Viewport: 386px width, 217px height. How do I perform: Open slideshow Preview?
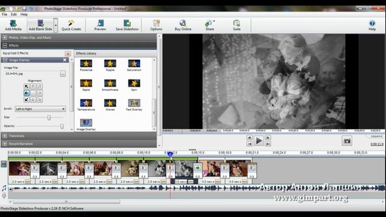point(100,25)
